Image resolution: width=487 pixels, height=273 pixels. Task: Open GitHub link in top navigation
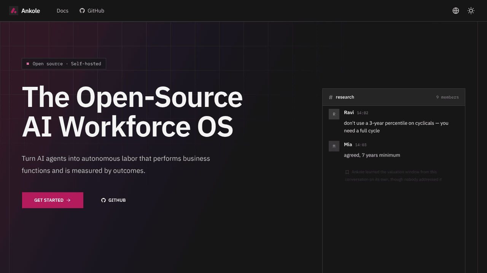tap(92, 11)
